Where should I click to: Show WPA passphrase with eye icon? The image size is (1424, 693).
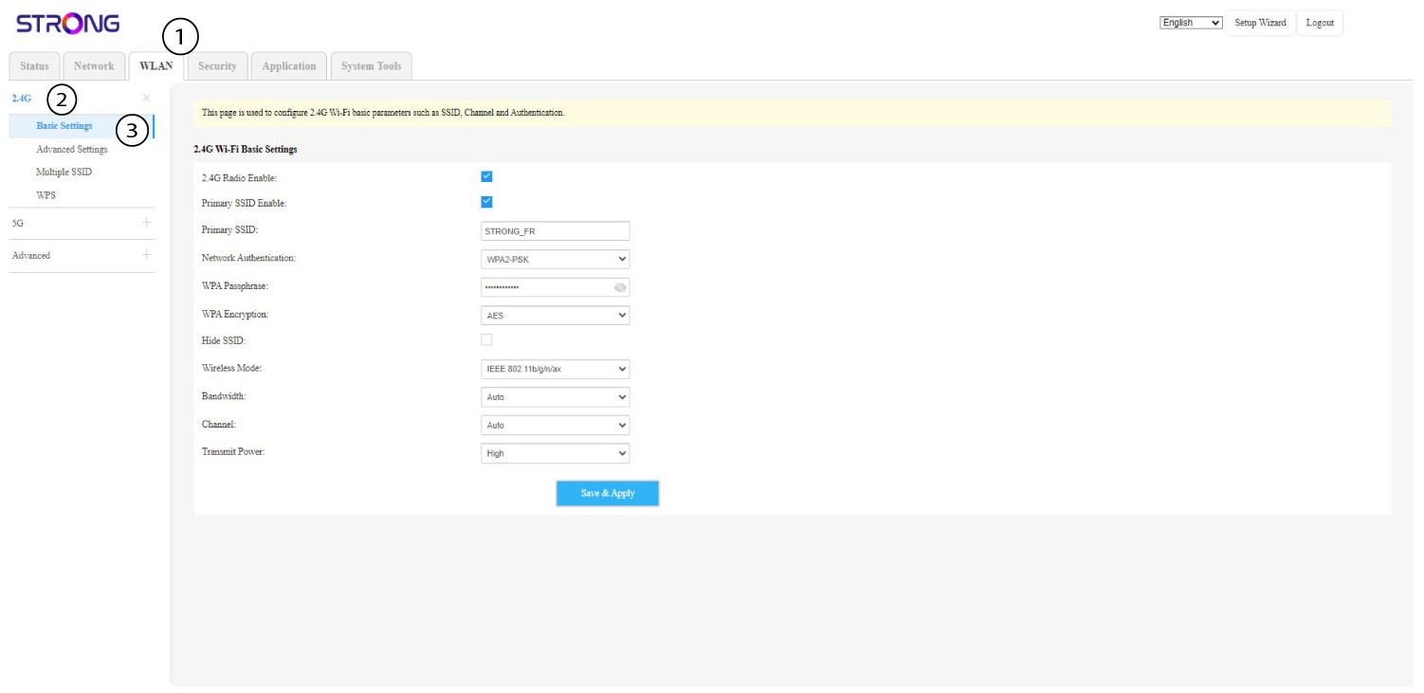620,287
